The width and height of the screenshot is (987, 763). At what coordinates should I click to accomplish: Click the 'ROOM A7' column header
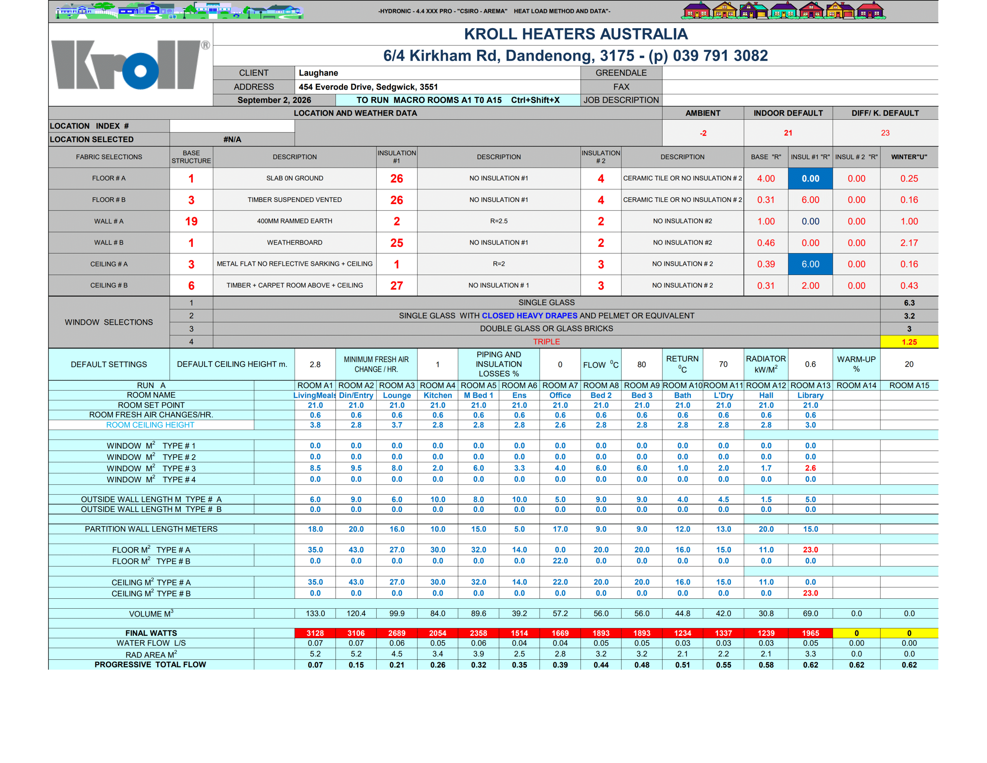[560, 385]
